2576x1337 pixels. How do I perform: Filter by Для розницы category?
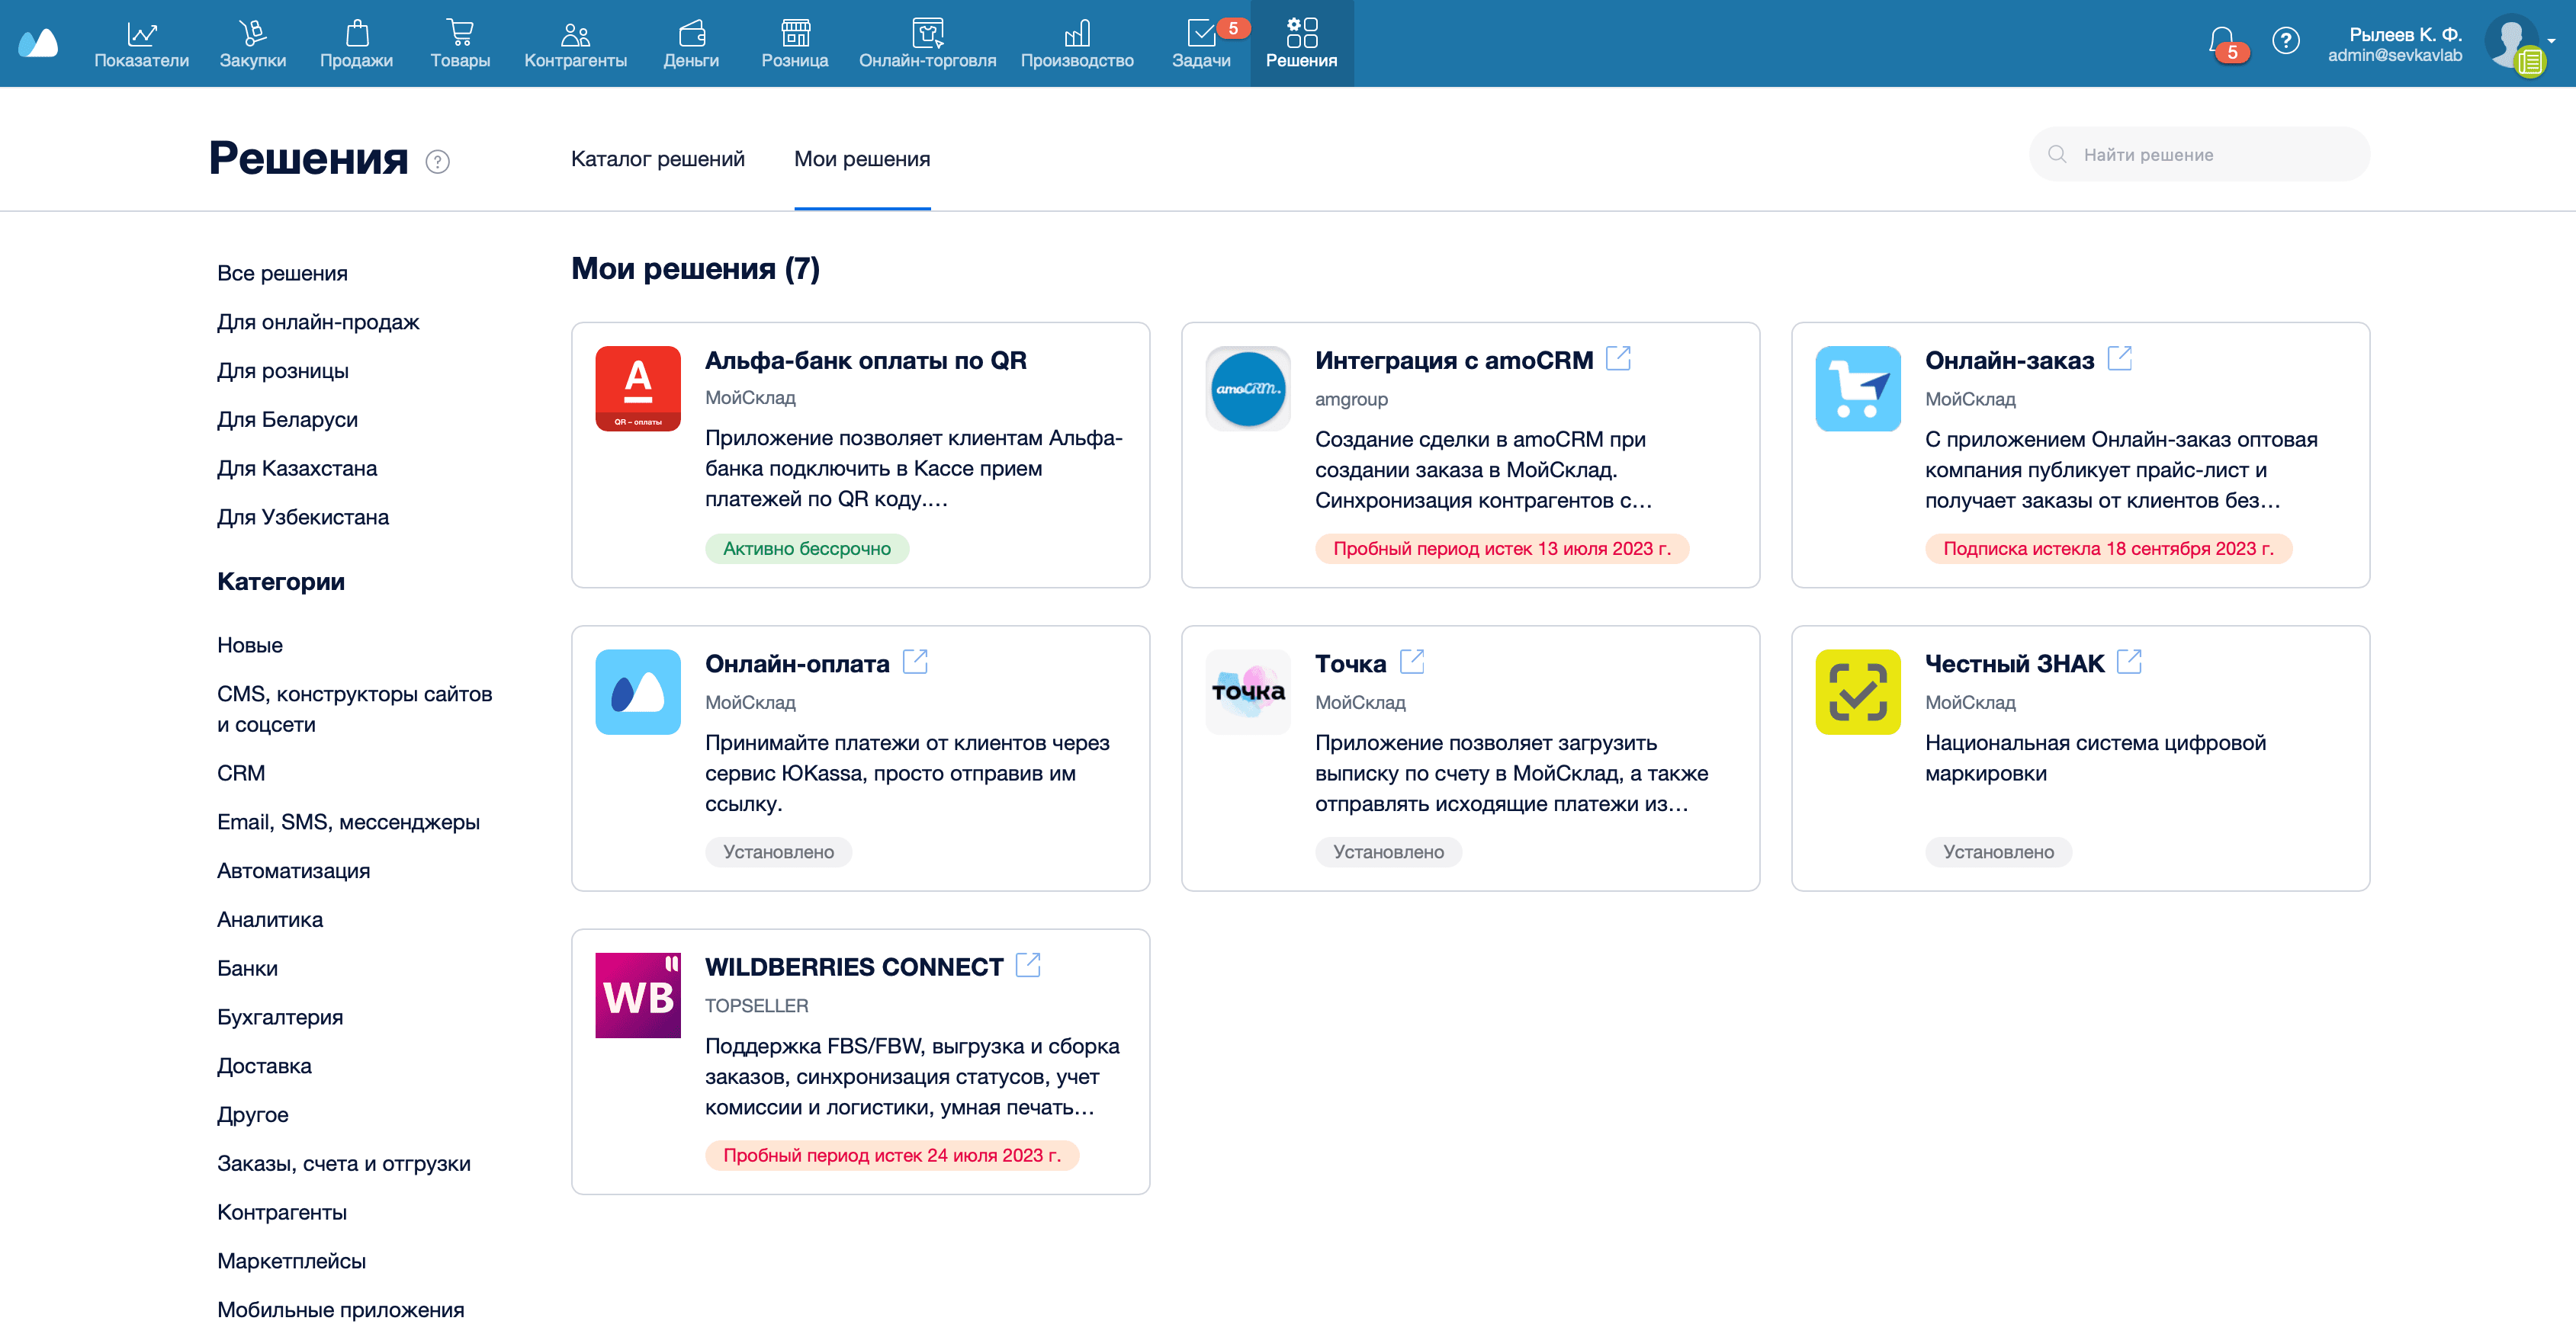click(283, 370)
